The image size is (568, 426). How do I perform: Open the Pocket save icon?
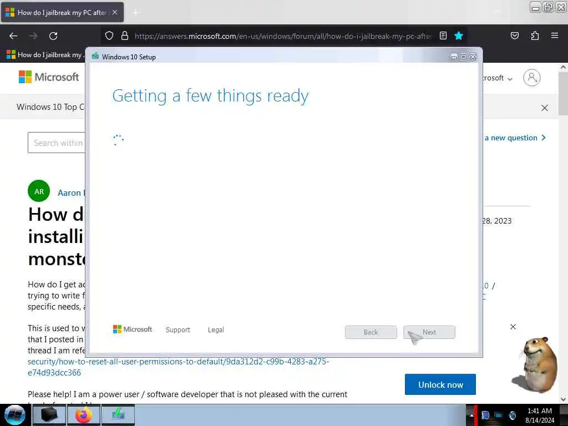(514, 35)
